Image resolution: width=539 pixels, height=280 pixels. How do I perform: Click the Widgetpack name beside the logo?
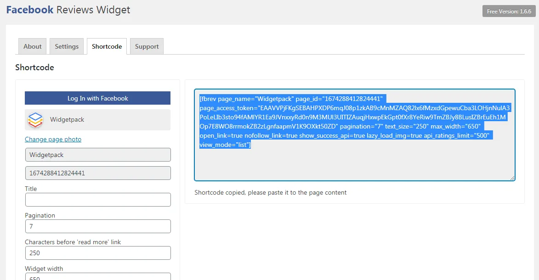[x=67, y=119]
